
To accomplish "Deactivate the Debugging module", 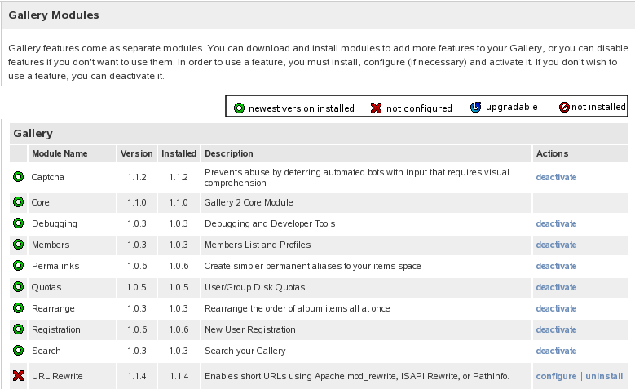I will 556,223.
